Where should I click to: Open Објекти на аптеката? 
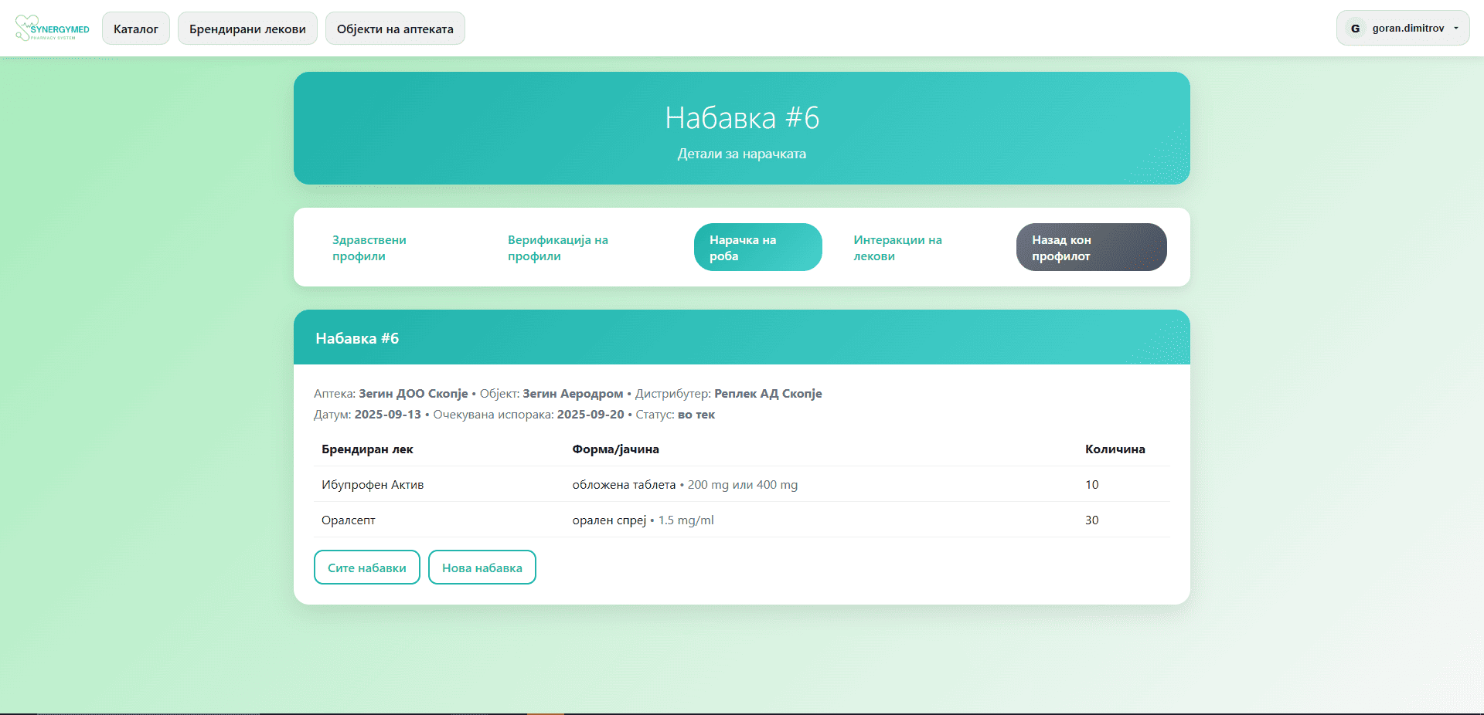(395, 29)
